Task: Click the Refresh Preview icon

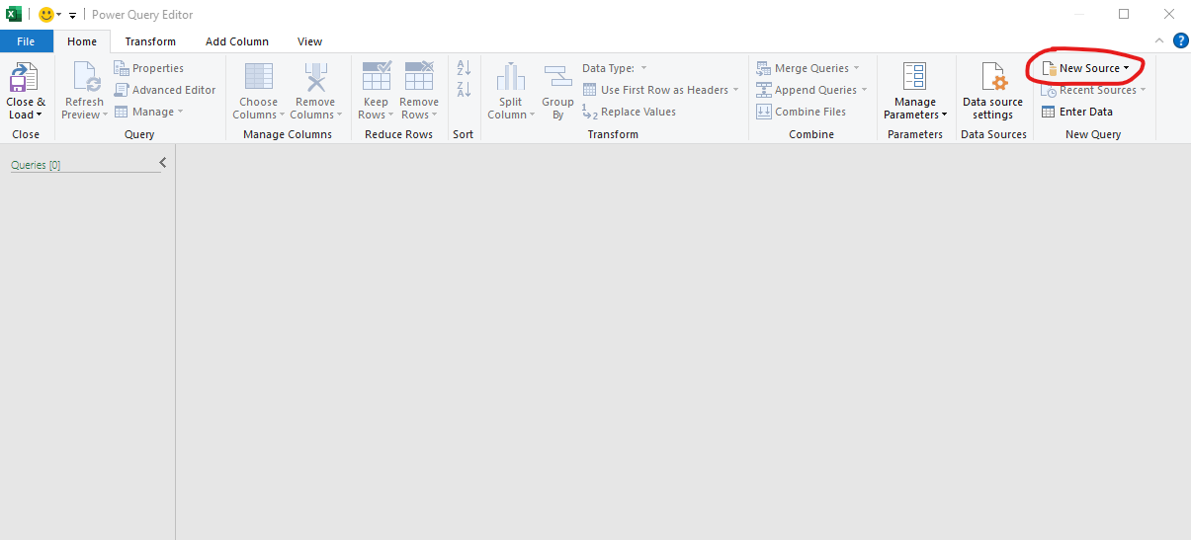Action: click(87, 77)
